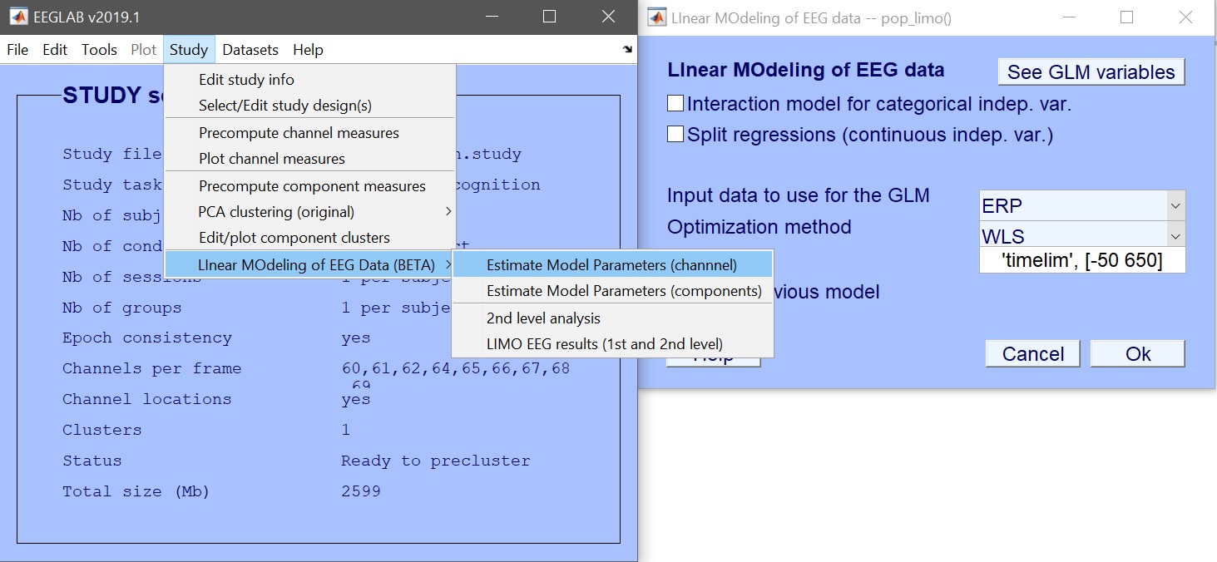Screen dimensions: 1217x562
Task: Minimize the EEGLAB v2019.1 window
Action: tap(492, 17)
